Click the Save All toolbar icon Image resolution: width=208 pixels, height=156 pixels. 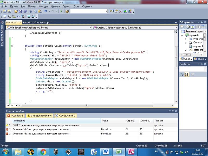click(25, 11)
